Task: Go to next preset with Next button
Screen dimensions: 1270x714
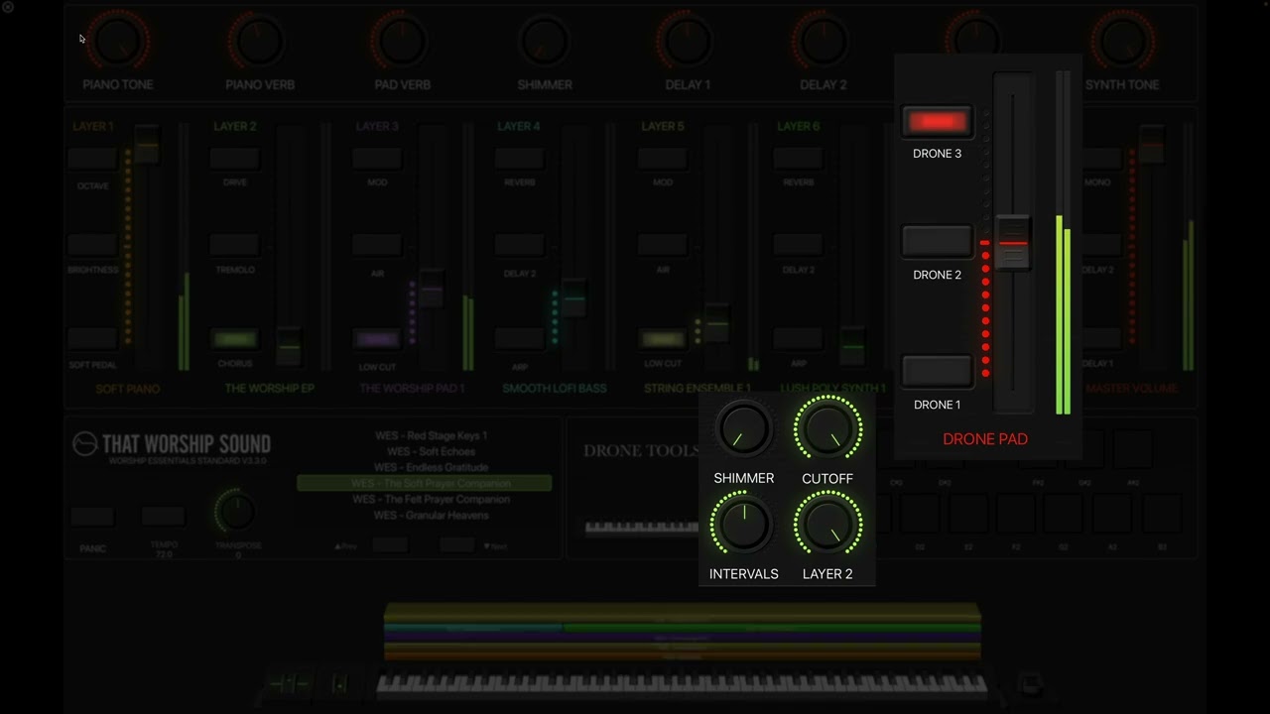Action: (457, 545)
